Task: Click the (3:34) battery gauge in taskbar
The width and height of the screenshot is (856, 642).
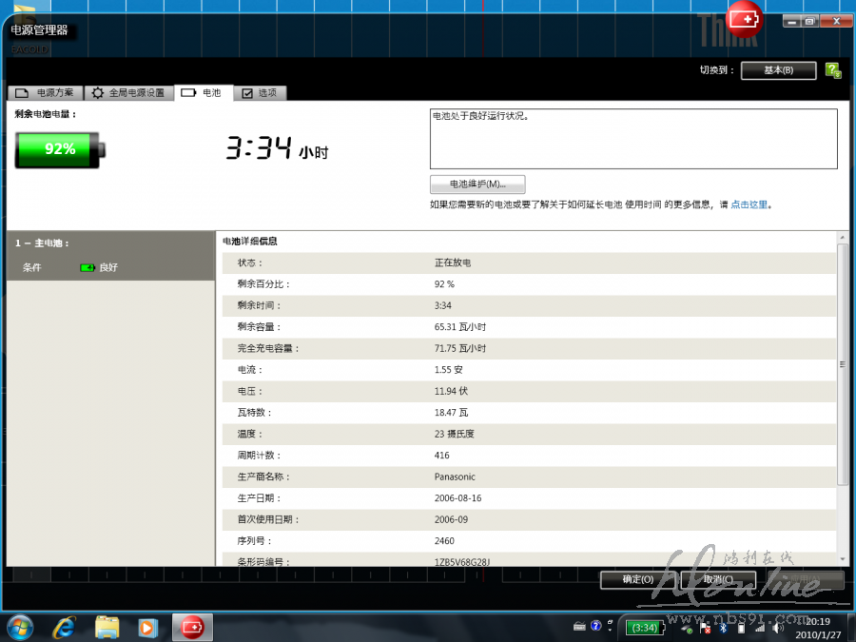Action: click(644, 627)
